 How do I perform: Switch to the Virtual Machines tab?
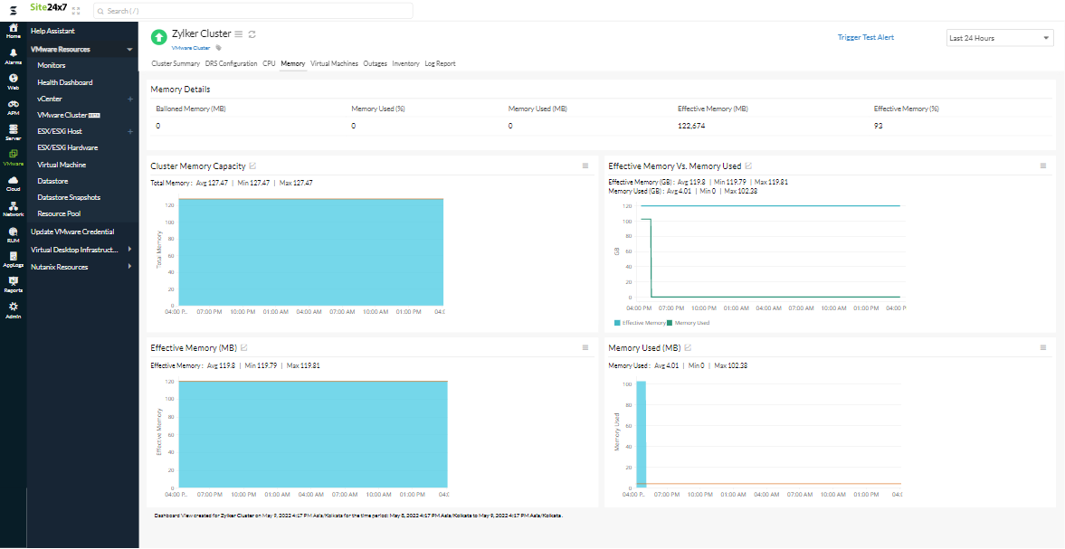pyautogui.click(x=334, y=64)
